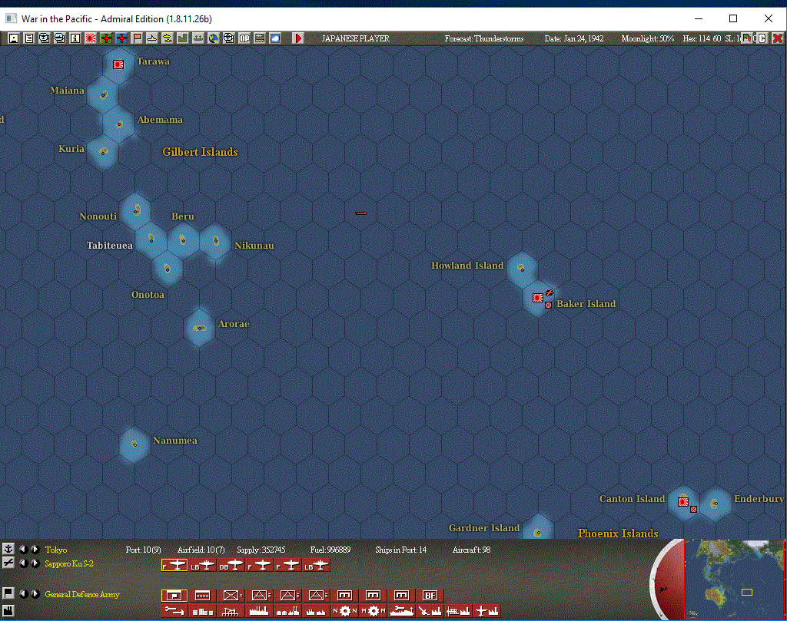787x621 pixels.
Task: Click the Arorae island hex
Action: pyautogui.click(x=200, y=328)
